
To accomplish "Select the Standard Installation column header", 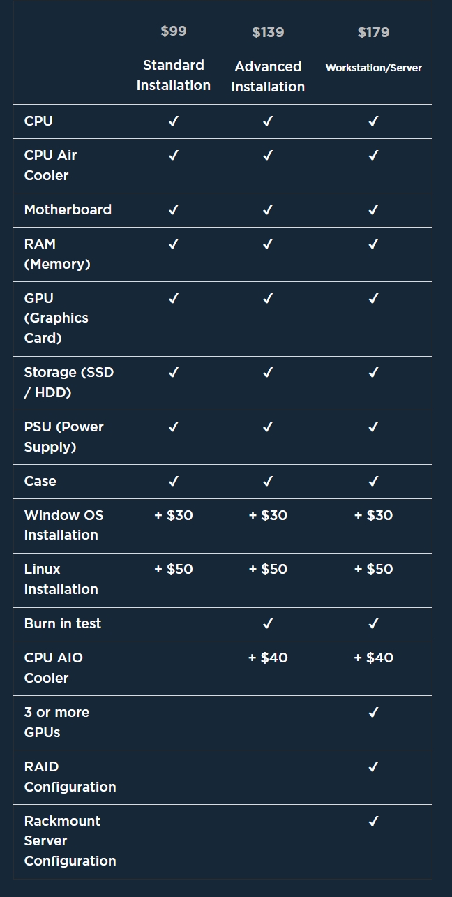I will click(x=174, y=75).
